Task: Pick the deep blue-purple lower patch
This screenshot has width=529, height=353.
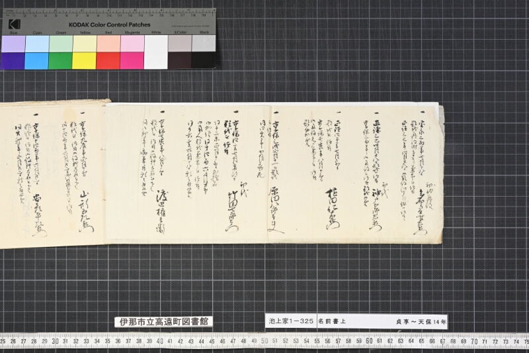Action: (13, 60)
